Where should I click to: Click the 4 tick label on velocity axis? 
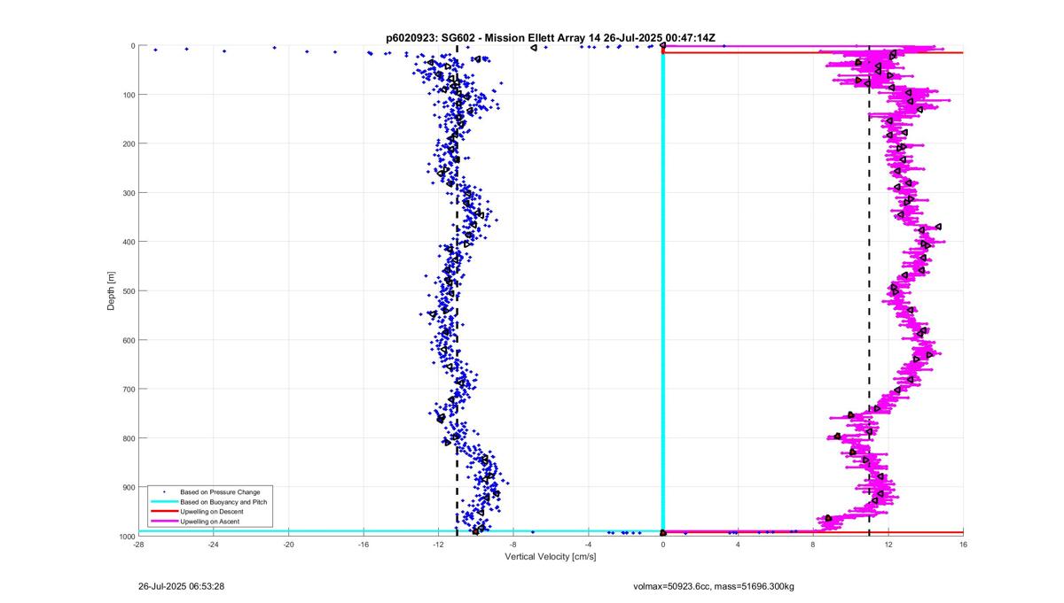[x=738, y=544]
